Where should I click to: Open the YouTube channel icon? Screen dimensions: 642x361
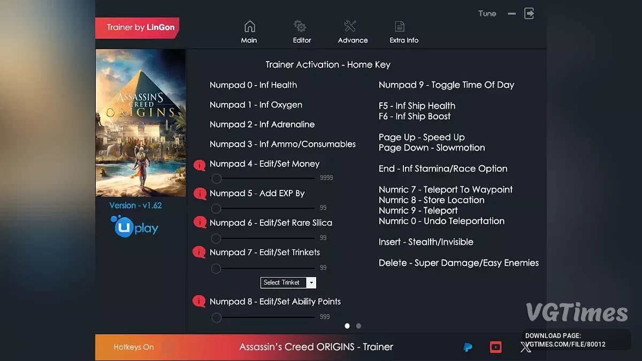click(496, 348)
